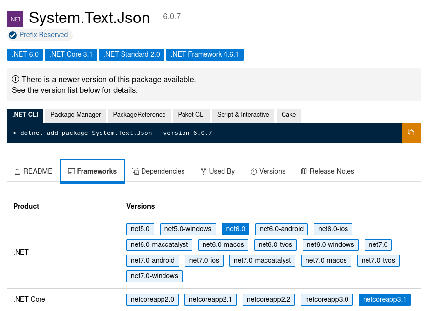
Task: Click the .NET Core 3.1 framework badge
Action: tap(71, 54)
